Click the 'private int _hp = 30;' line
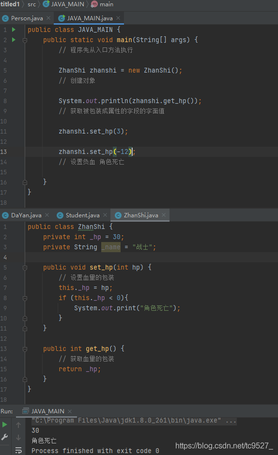 [84, 237]
